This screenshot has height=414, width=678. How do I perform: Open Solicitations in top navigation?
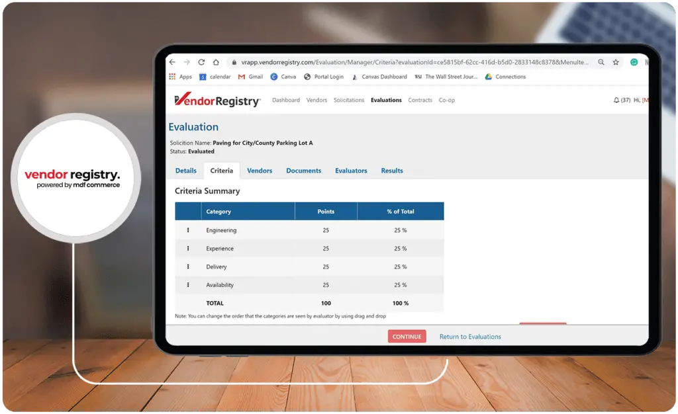click(x=349, y=100)
